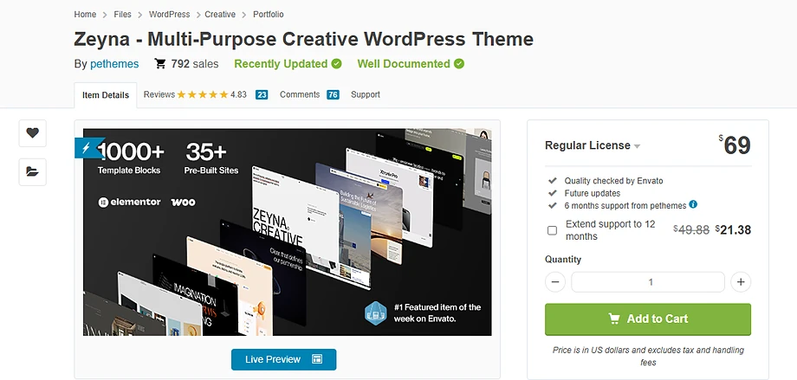Click the 'Quantity' label
The image size is (797, 380).
click(563, 260)
